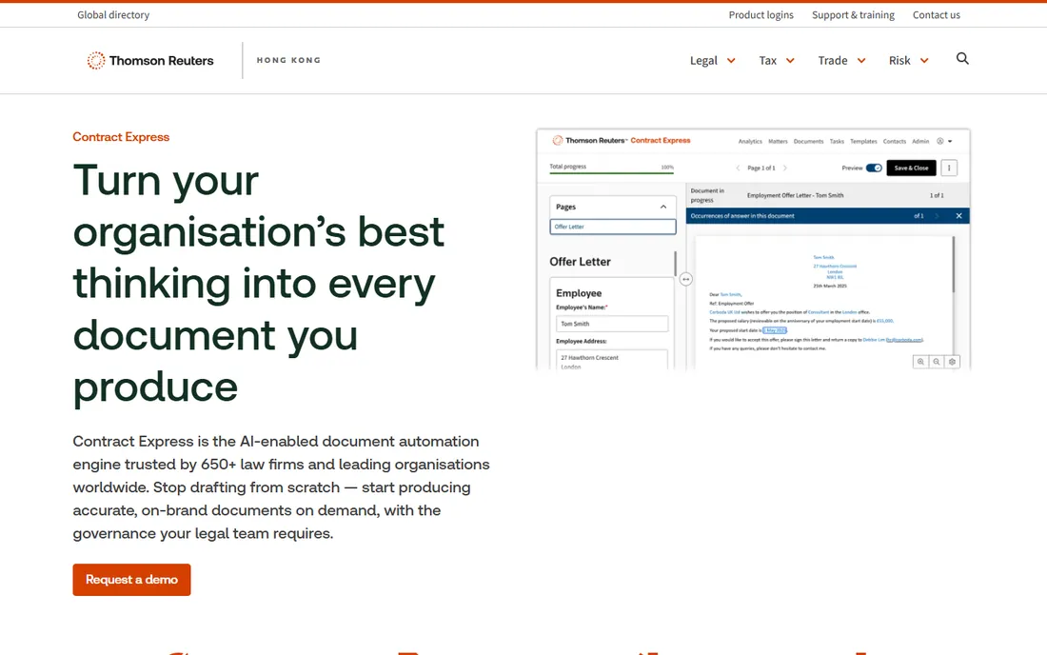Open the Legal dropdown menu
This screenshot has height=655, width=1047.
[713, 61]
